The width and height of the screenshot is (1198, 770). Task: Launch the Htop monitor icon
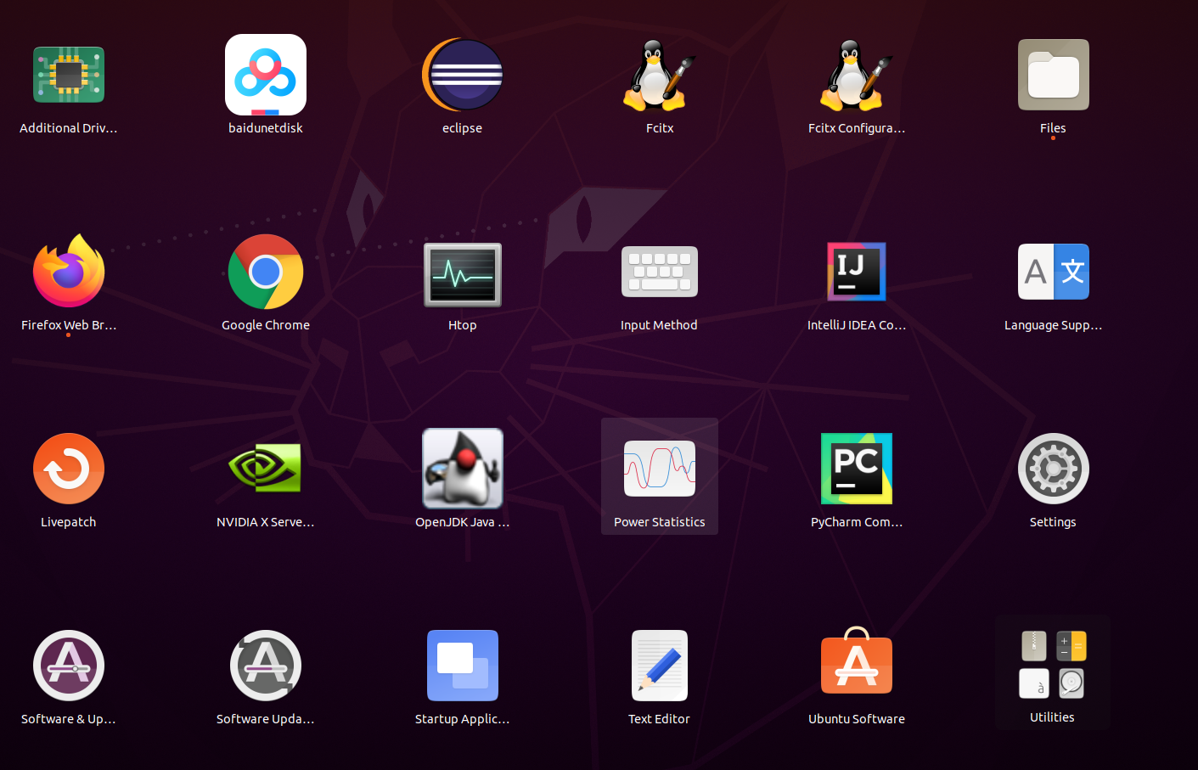click(463, 274)
